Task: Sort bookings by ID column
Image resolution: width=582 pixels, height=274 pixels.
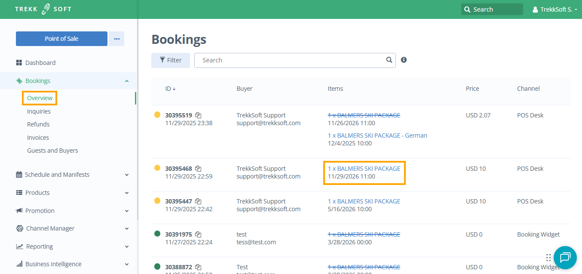Action: point(170,89)
